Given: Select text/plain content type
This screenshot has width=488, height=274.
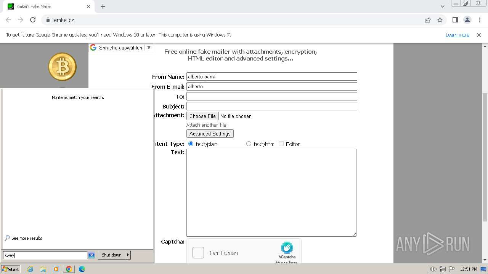Looking at the screenshot, I should [x=191, y=144].
